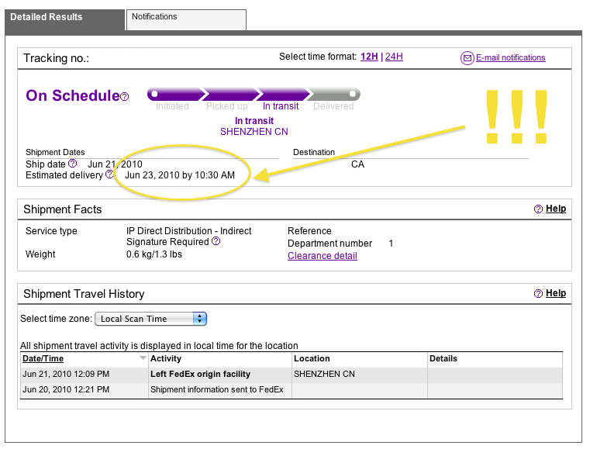Click the In transit progress segment
Image resolution: width=590 pixels, height=456 pixels.
point(281,95)
